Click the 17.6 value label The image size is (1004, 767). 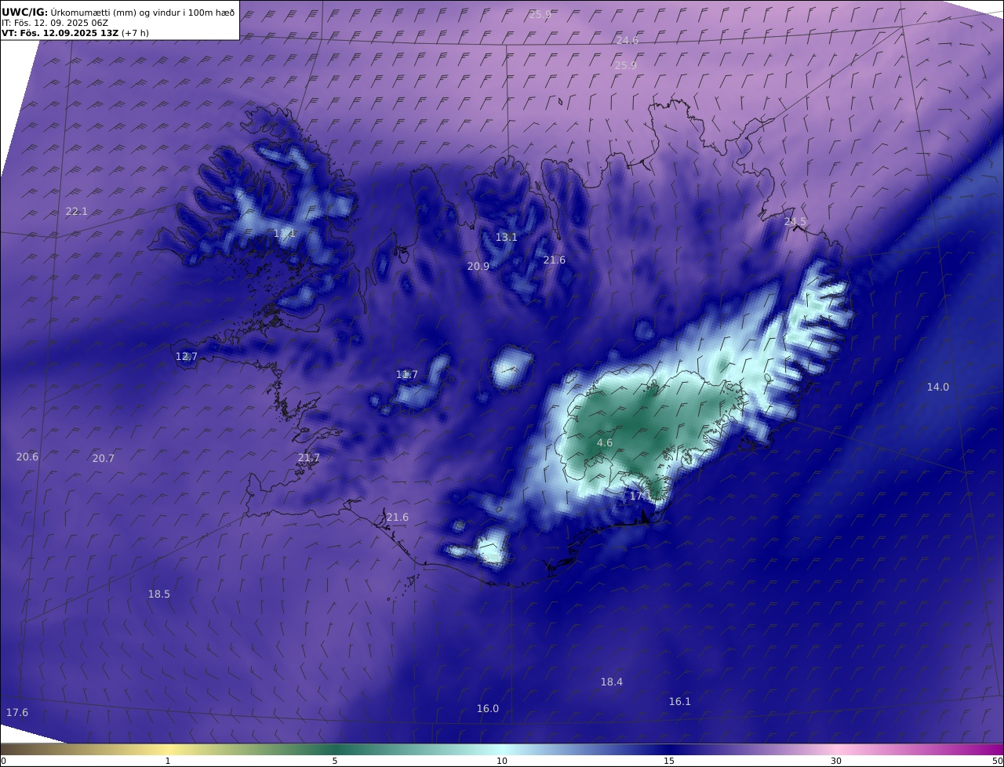[x=17, y=713]
